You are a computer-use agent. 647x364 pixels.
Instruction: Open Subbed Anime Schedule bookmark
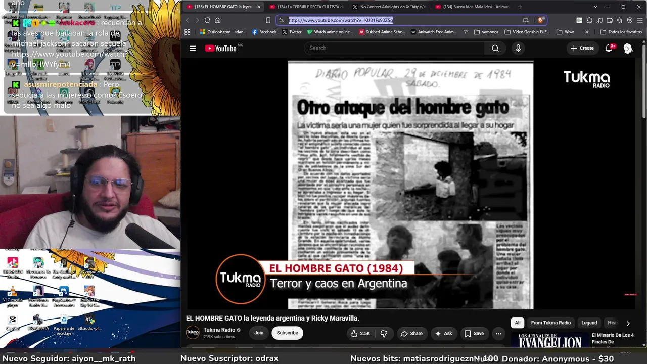click(x=382, y=32)
